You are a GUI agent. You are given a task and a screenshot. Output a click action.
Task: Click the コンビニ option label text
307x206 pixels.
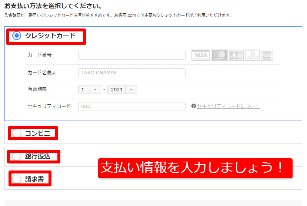(37, 134)
